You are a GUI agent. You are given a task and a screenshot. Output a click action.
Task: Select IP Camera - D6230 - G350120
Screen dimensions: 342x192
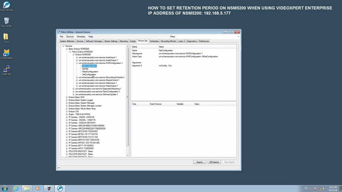click(x=81, y=117)
